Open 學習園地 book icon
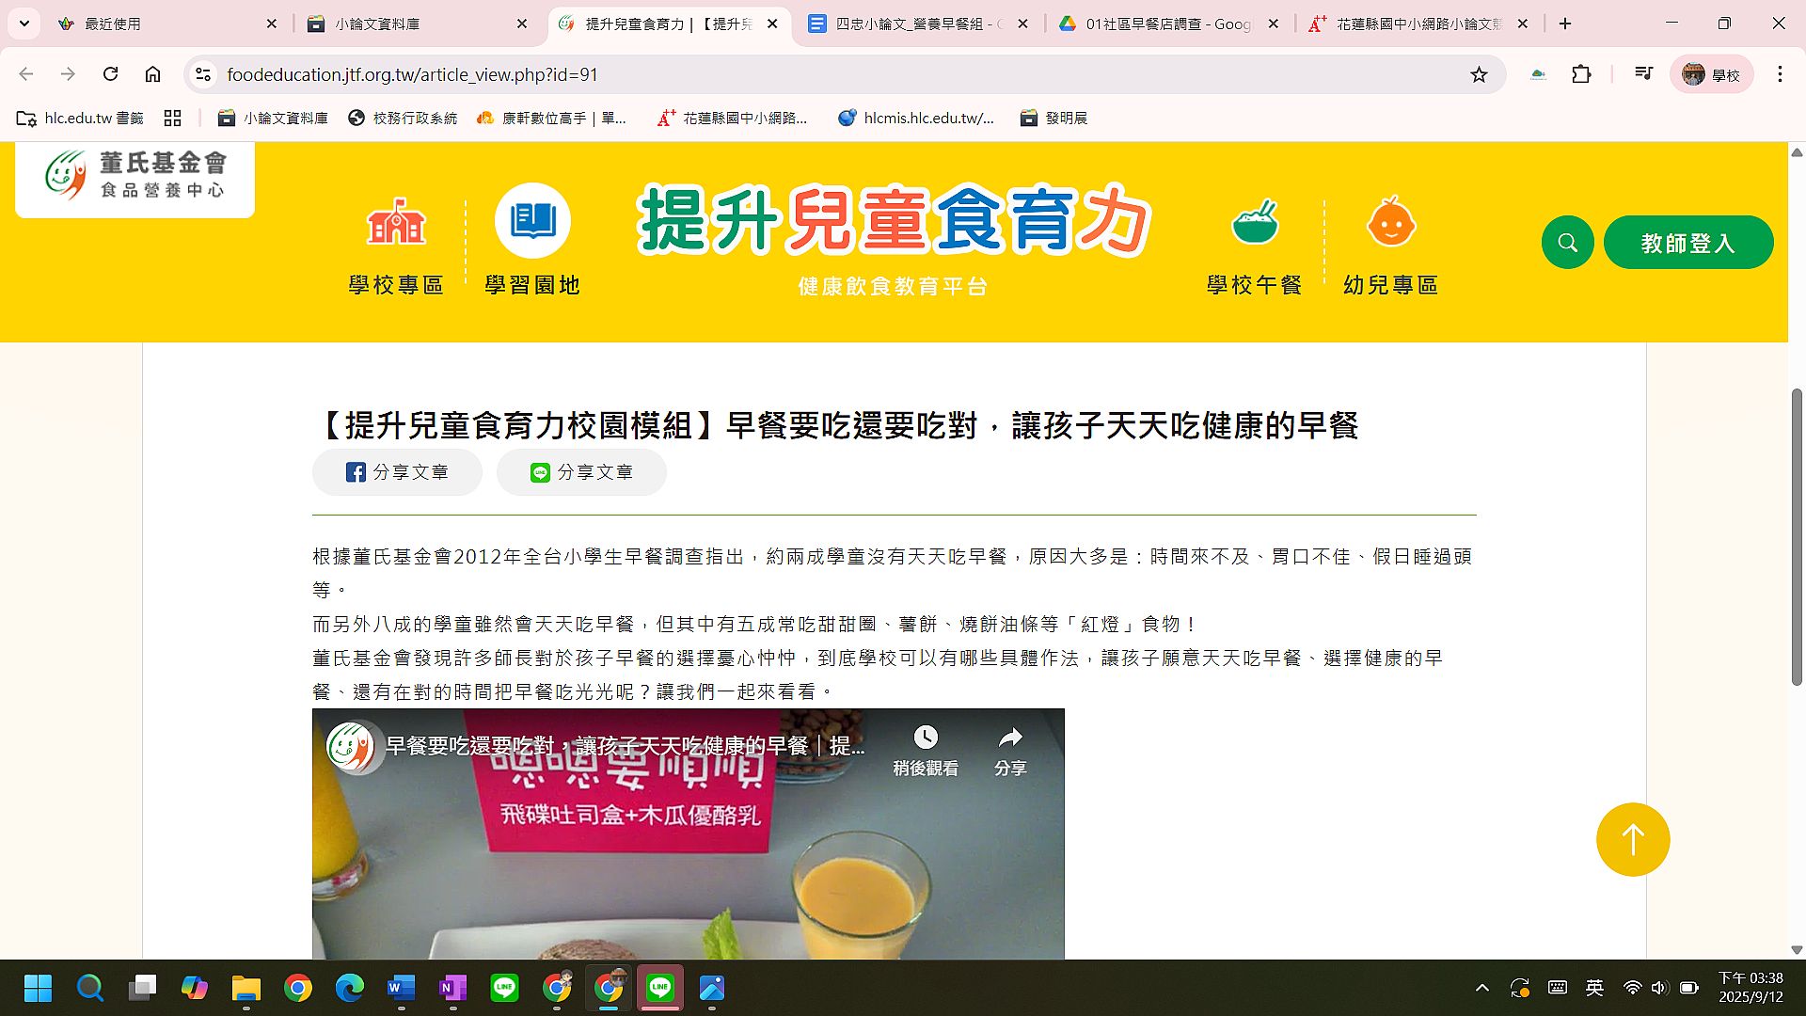Screen dimensions: 1806x1016 click(x=532, y=221)
